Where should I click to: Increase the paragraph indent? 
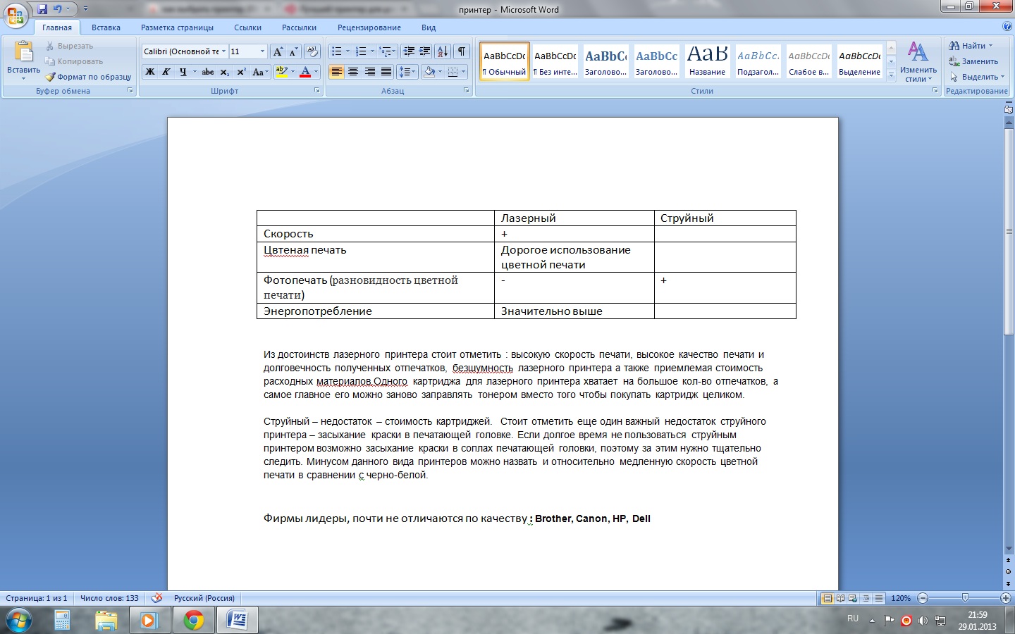click(x=425, y=51)
